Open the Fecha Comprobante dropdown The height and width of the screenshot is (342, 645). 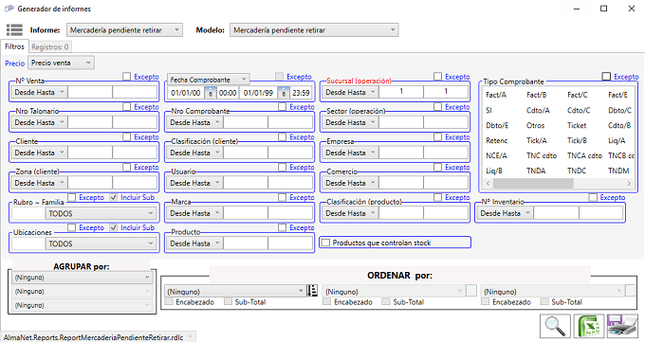pos(208,80)
